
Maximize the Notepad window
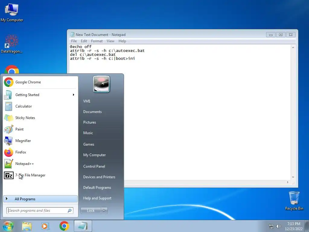[281, 35]
